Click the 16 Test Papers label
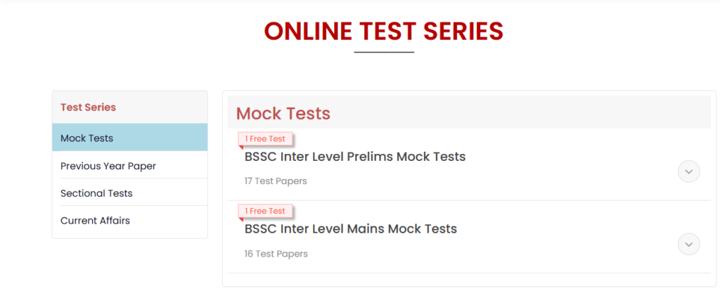 (276, 253)
